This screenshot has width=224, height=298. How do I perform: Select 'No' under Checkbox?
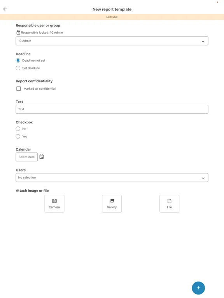18,129
